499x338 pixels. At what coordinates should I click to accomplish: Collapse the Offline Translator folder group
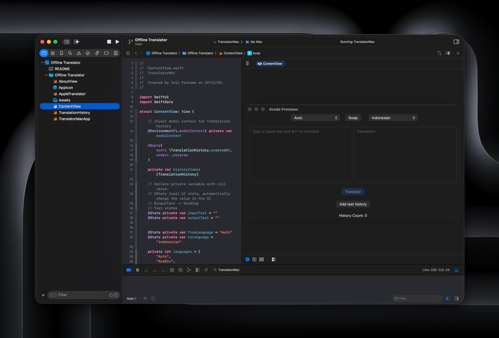[x=46, y=75]
